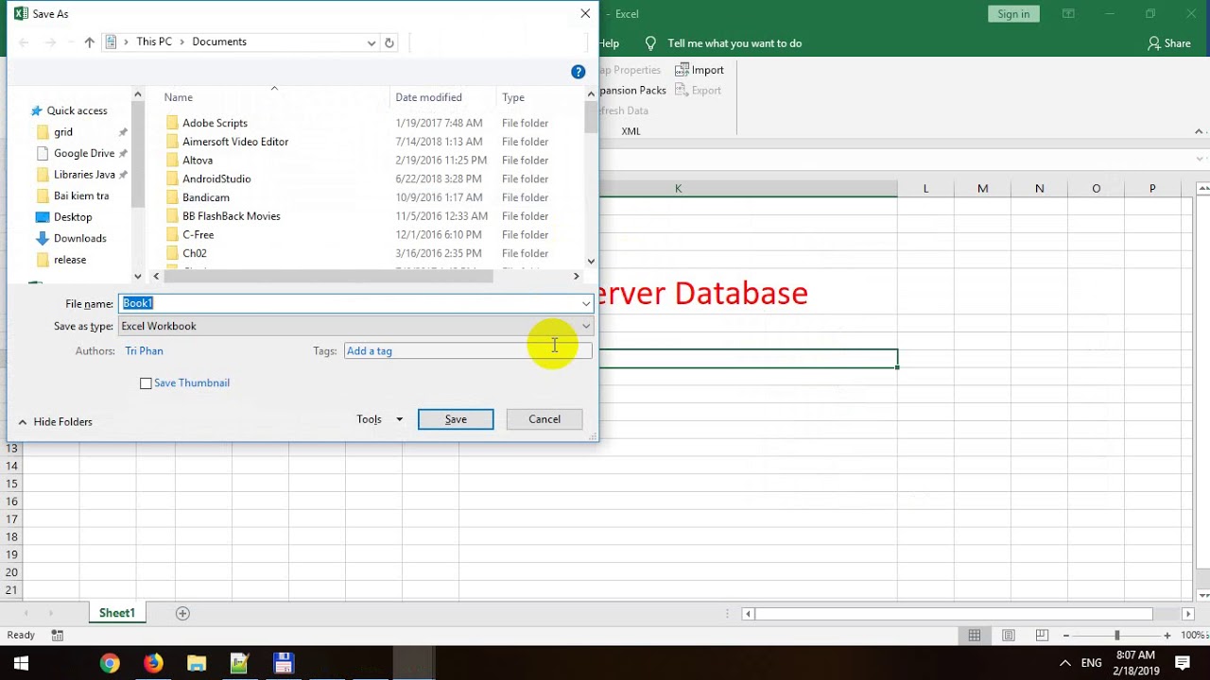
Task: Open the release folder in navigation pane
Action: tap(70, 260)
